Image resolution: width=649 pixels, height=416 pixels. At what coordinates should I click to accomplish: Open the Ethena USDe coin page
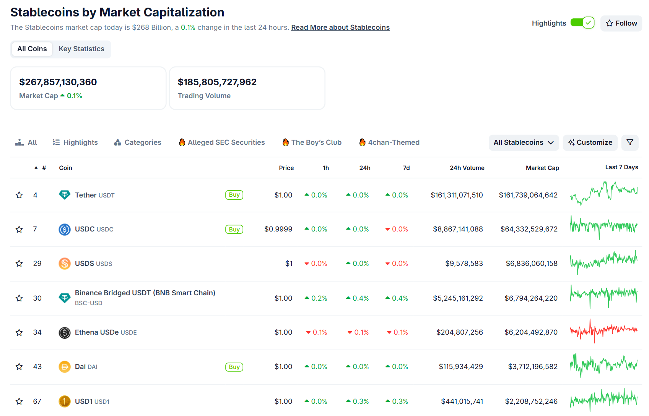(106, 332)
